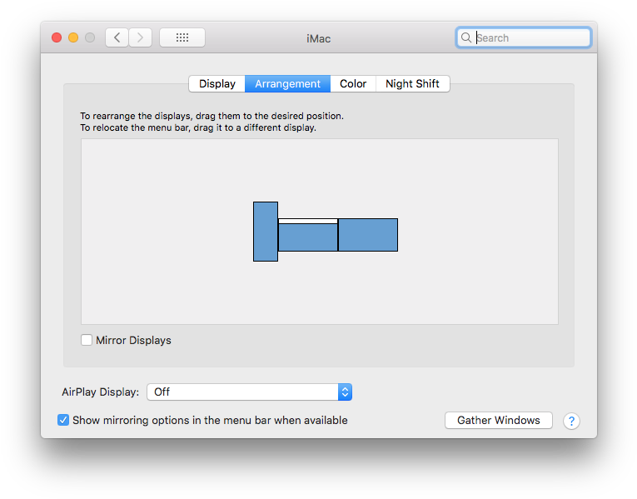This screenshot has width=637, height=499.
Task: Open the Night Shift tab
Action: tap(412, 83)
